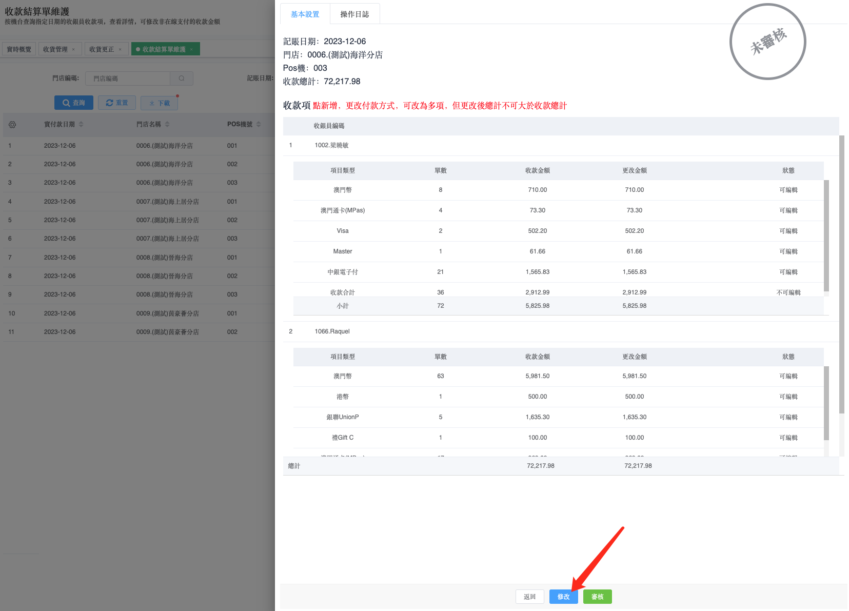Image resolution: width=849 pixels, height=611 pixels.
Task: Click 小計 amount 5,825.98 under 收款金額
Action: 538,306
